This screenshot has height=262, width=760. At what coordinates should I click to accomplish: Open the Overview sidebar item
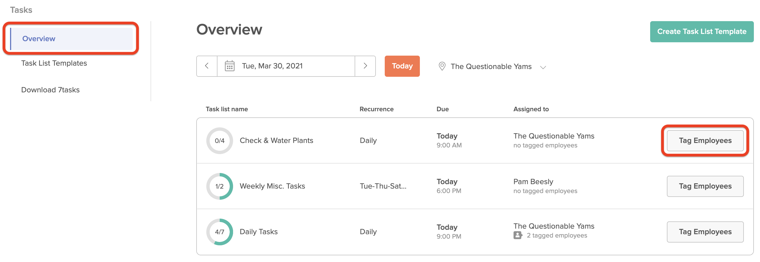point(71,39)
